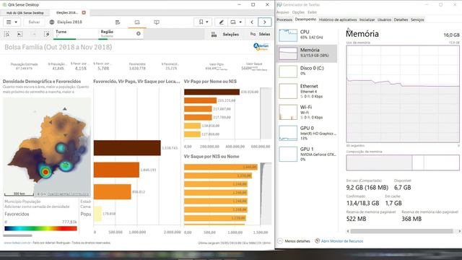This screenshot has height=260, width=462.
Task: Switch to Usuários tab in Task Manager
Action: click(x=384, y=19)
